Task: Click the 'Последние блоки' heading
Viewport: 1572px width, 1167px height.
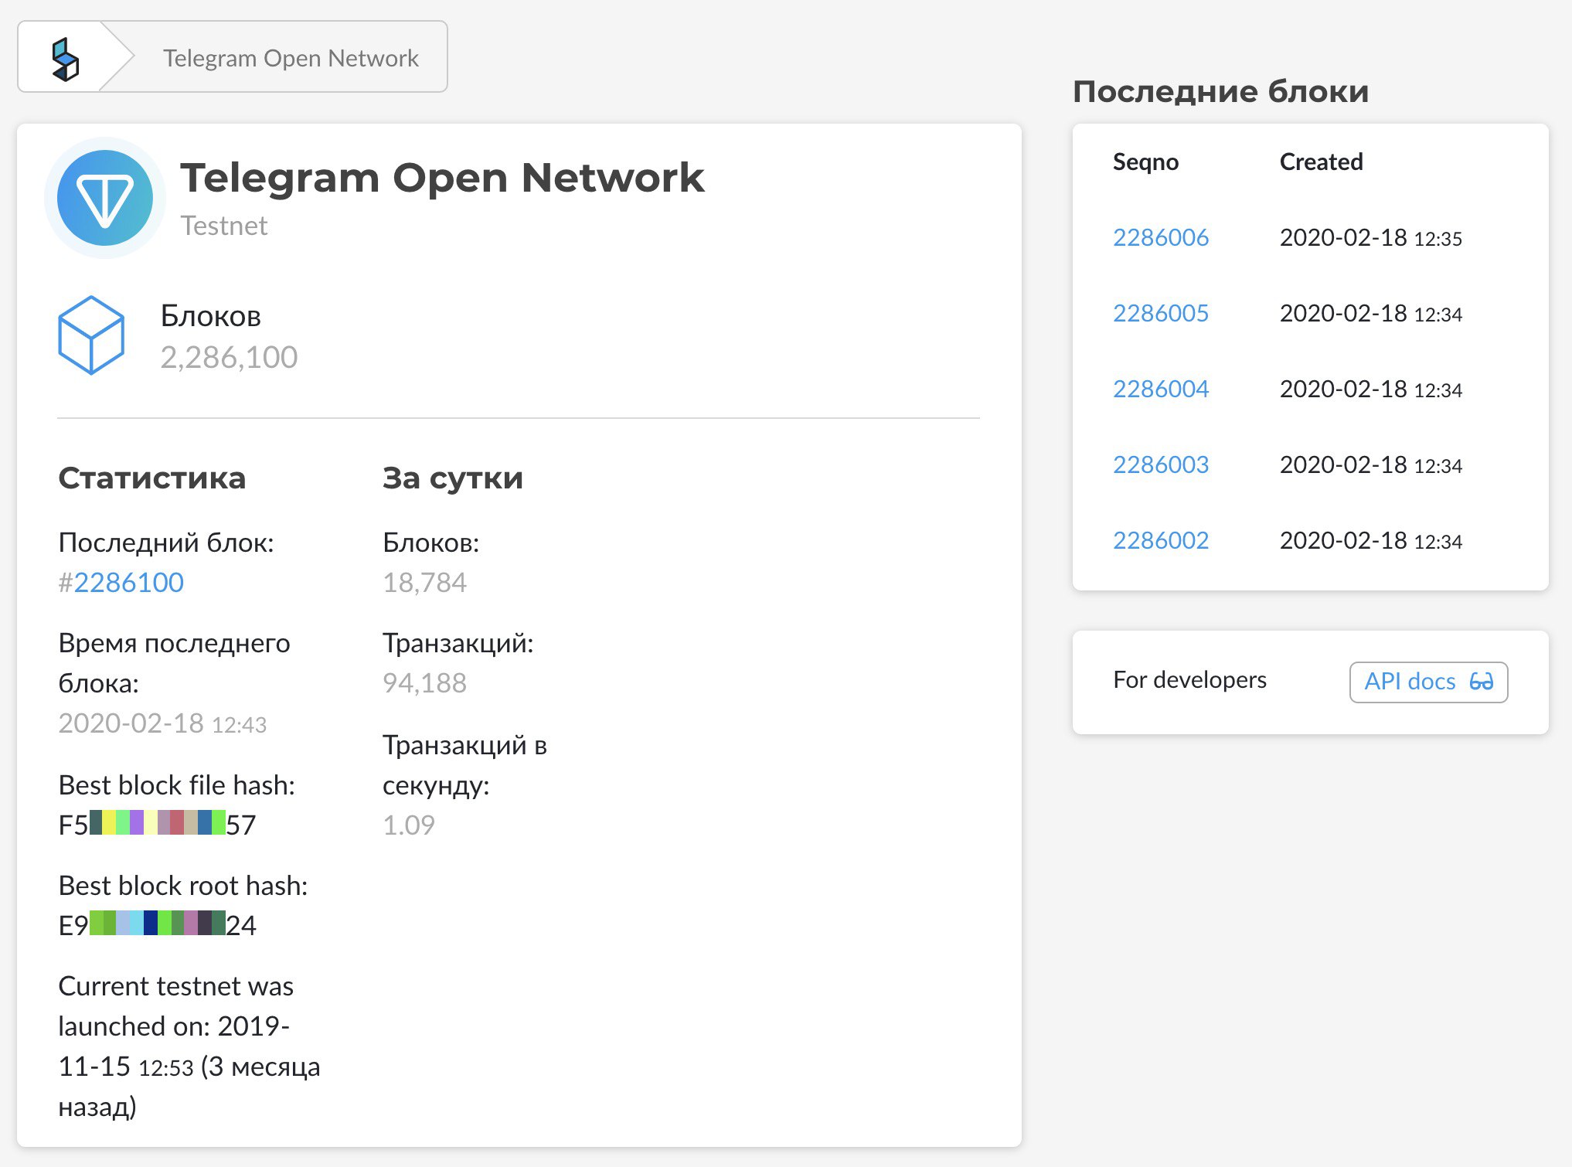Action: [1220, 91]
